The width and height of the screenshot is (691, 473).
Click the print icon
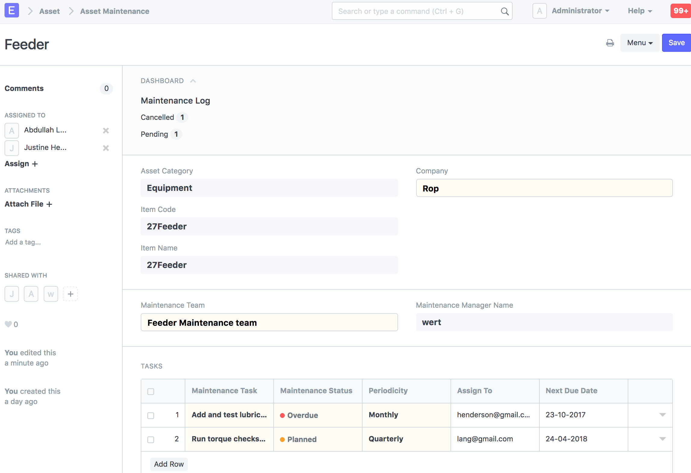click(x=610, y=43)
